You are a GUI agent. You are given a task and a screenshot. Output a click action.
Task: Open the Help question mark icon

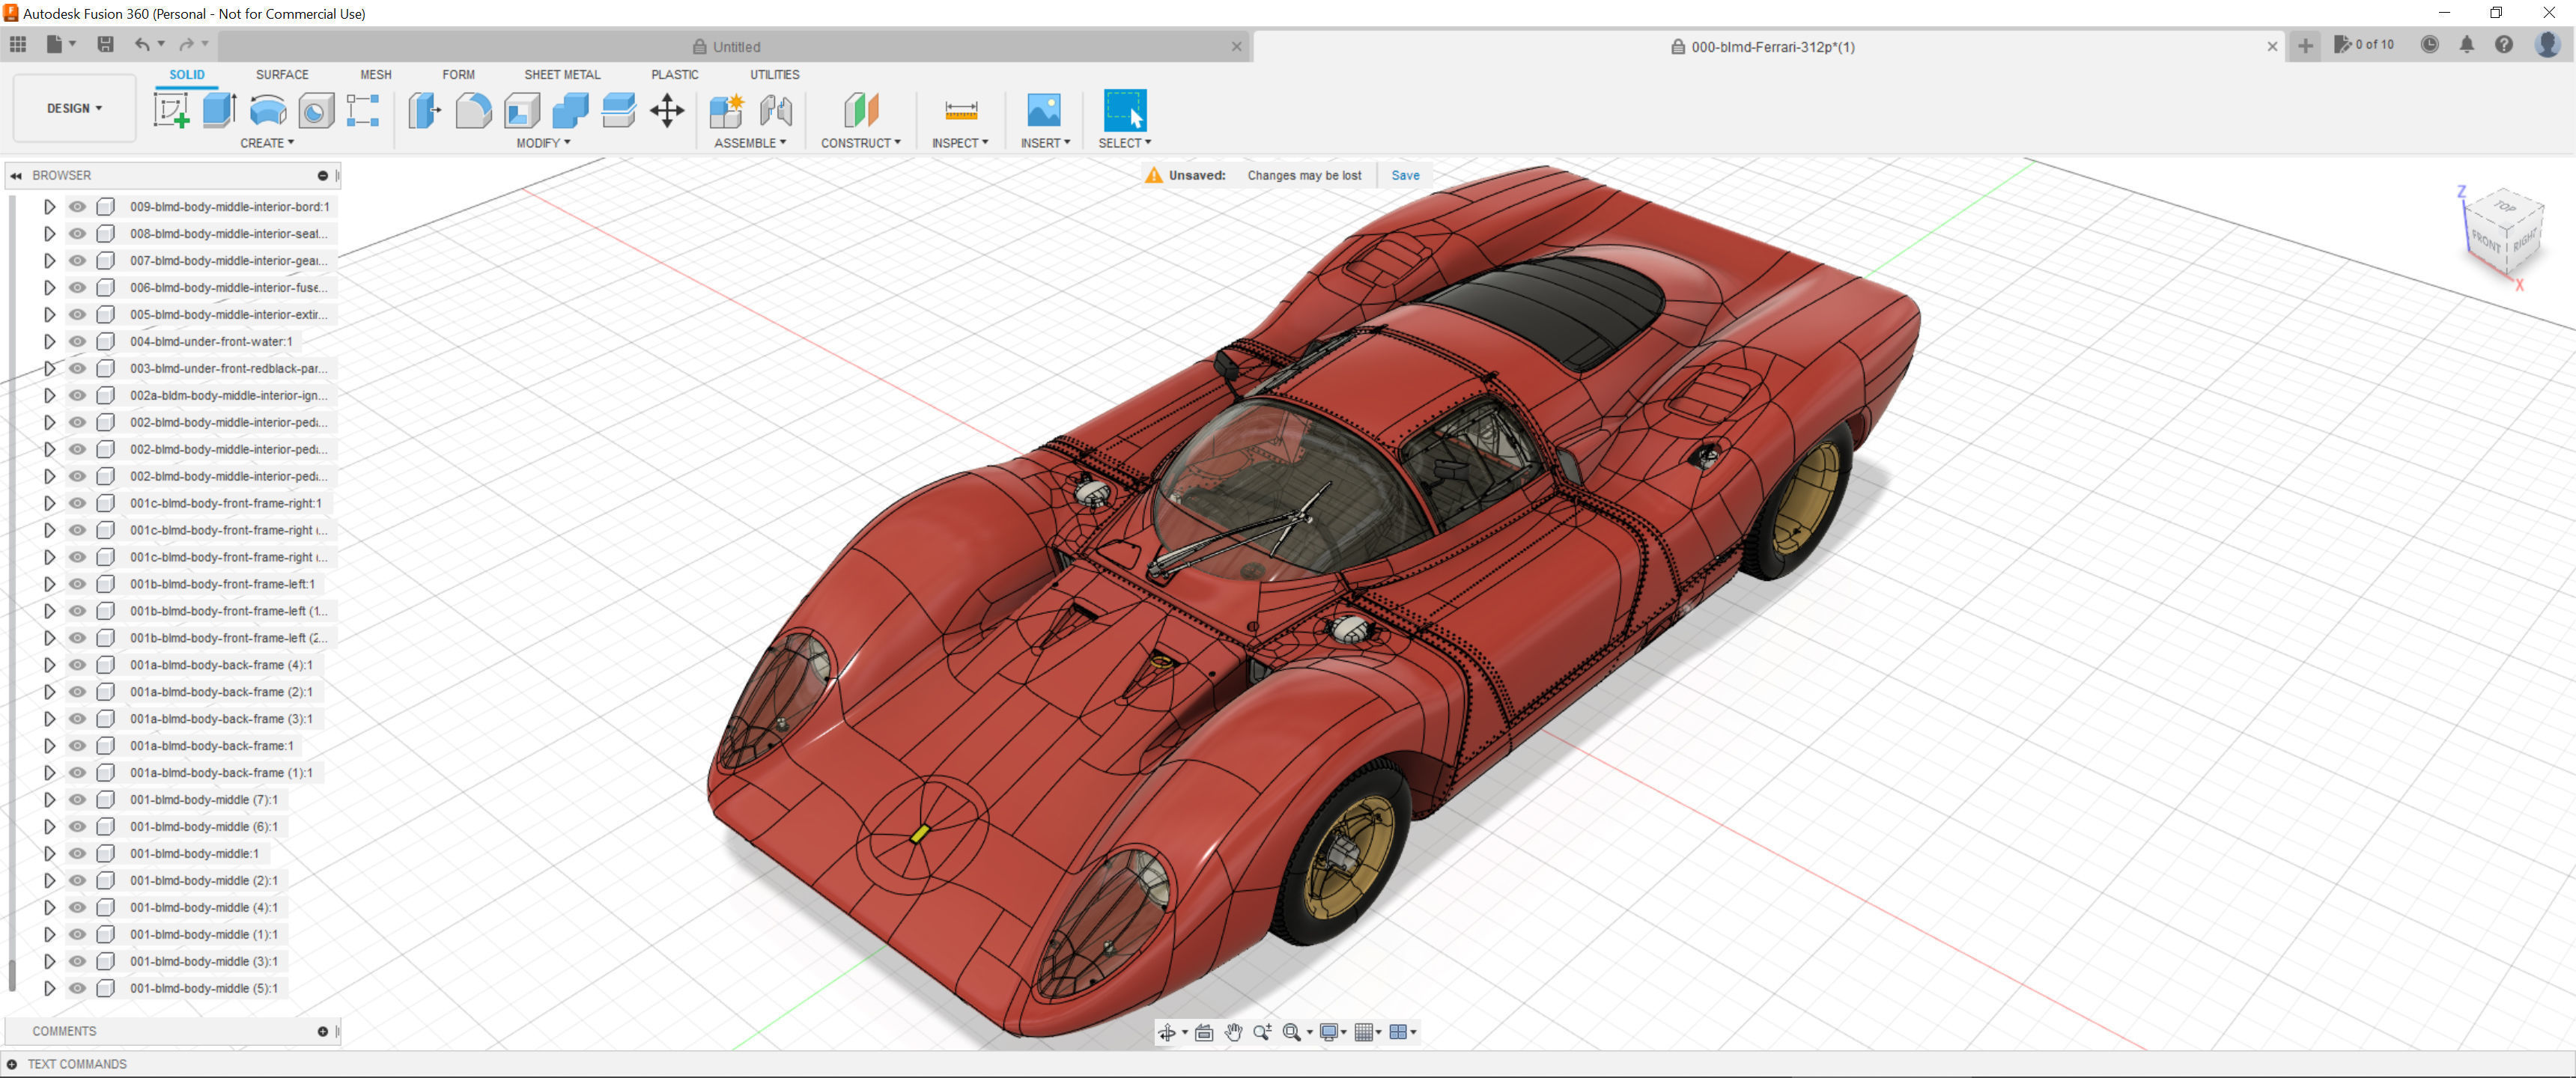[2504, 45]
